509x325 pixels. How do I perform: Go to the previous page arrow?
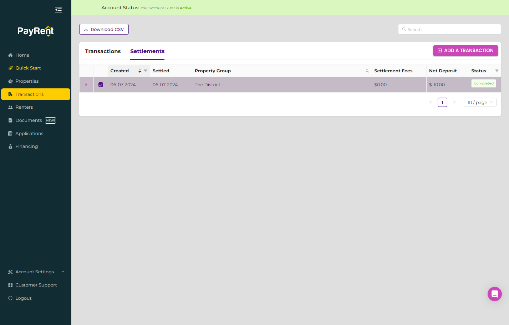coord(431,102)
